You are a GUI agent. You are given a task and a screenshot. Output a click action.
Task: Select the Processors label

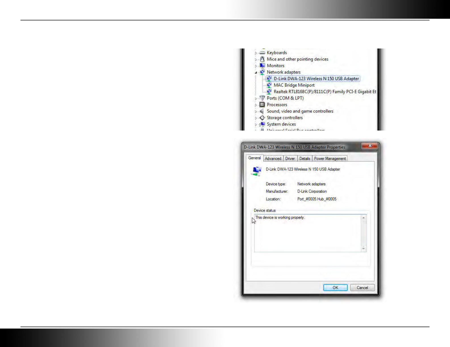(277, 105)
